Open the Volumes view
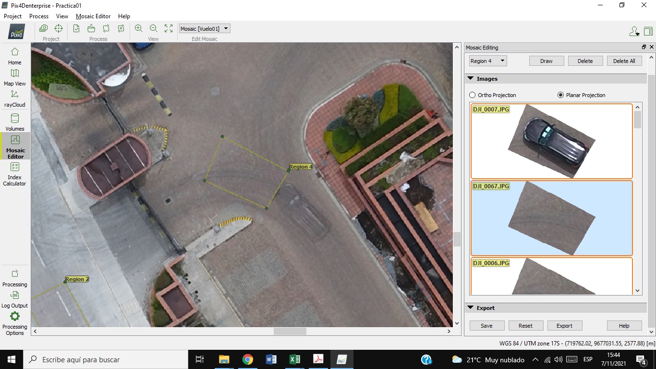656x369 pixels. tap(14, 122)
